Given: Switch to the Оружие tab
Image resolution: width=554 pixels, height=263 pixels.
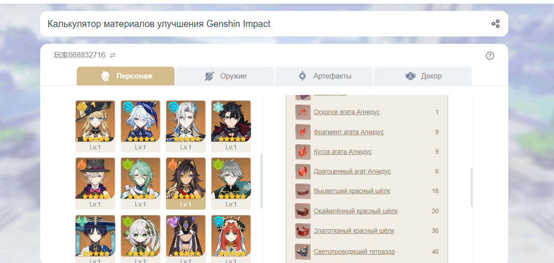Looking at the screenshot, I should (225, 76).
